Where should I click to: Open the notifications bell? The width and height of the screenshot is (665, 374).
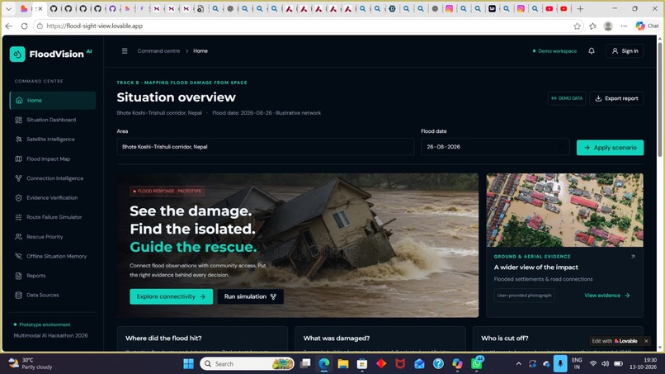(x=592, y=51)
